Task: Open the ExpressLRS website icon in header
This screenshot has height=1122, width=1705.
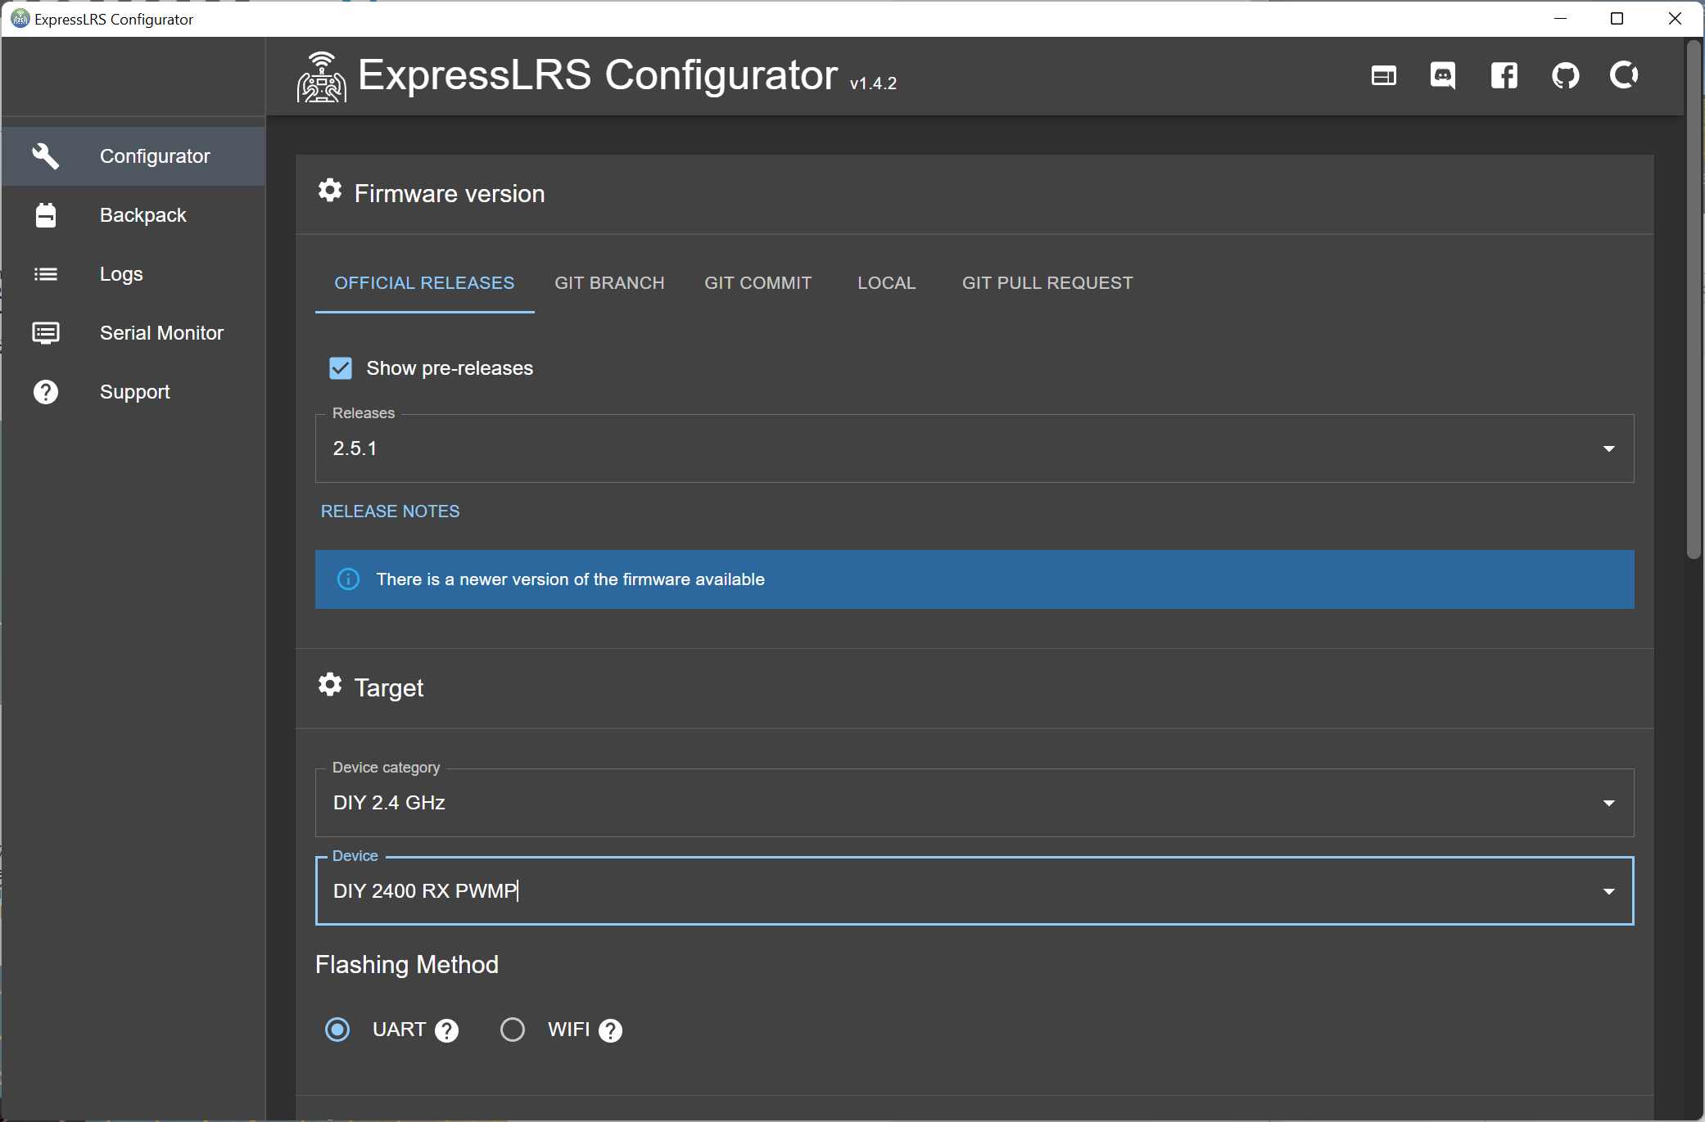Action: (x=1383, y=76)
